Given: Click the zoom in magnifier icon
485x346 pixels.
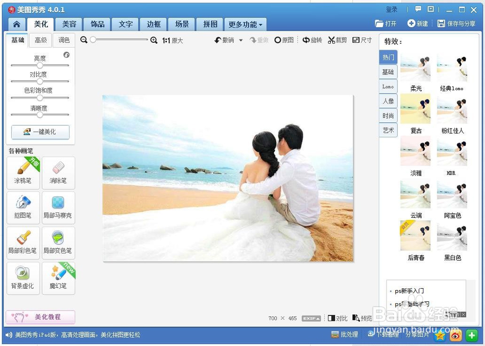Looking at the screenshot, I should coord(154,40).
